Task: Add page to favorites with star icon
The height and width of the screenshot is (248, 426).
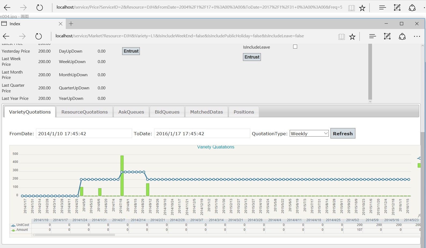Action: click(x=352, y=37)
